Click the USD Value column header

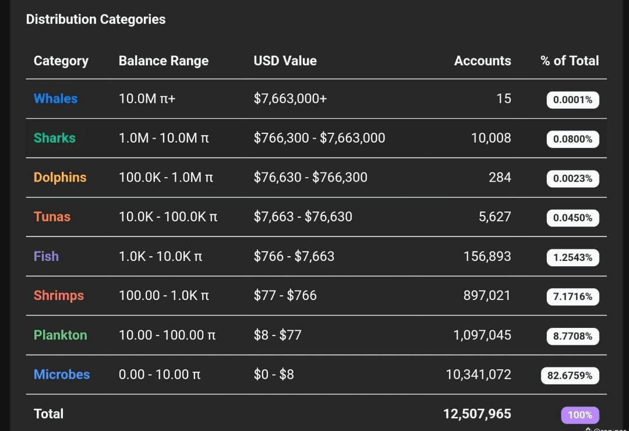[x=285, y=61]
